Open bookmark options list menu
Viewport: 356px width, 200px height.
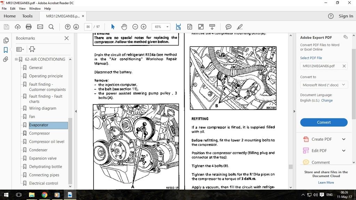click(x=20, y=49)
